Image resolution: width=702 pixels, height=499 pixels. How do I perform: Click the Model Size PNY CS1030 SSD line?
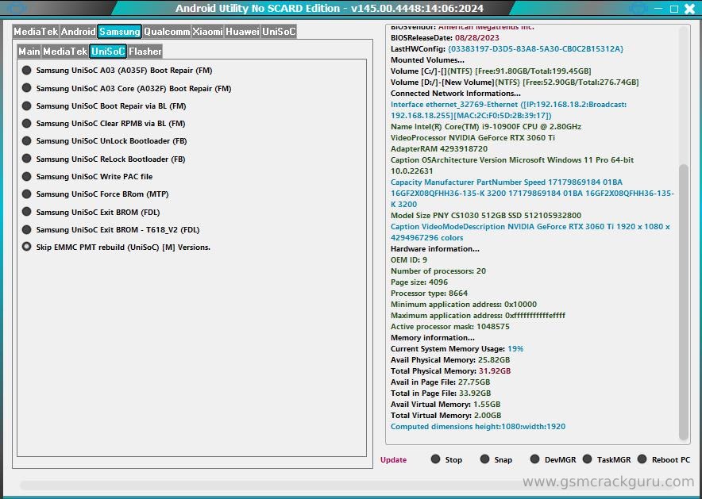pyautogui.click(x=486, y=215)
